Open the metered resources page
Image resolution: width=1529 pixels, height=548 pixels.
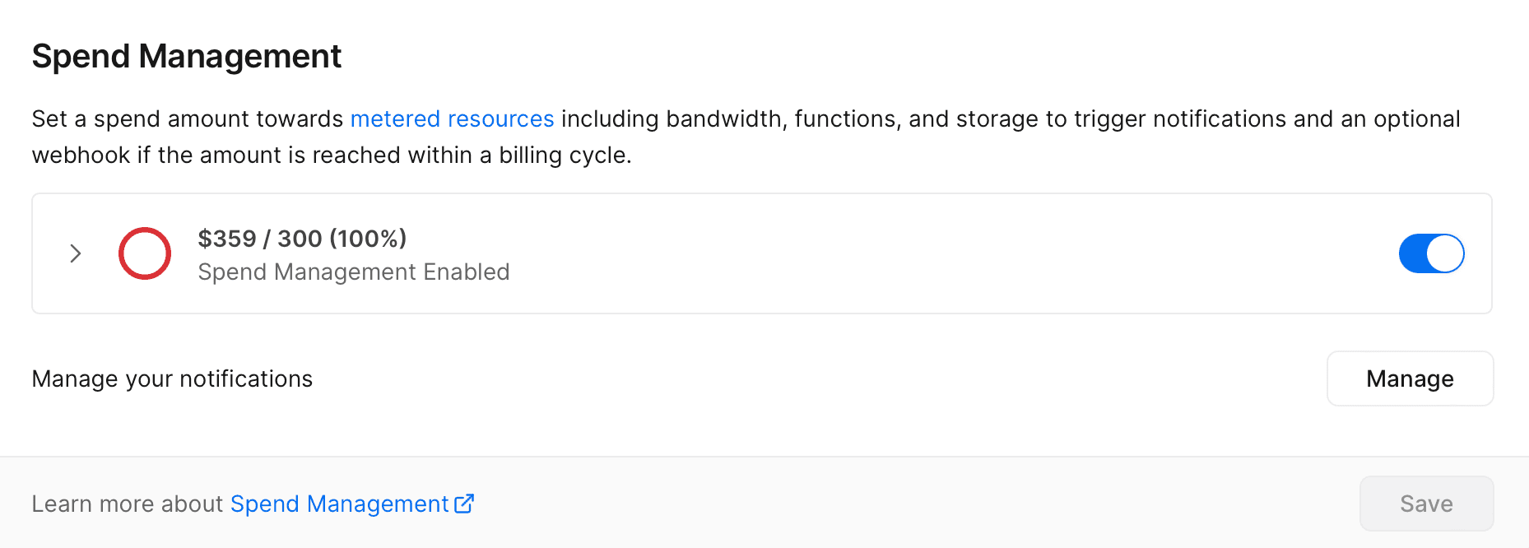pos(452,118)
